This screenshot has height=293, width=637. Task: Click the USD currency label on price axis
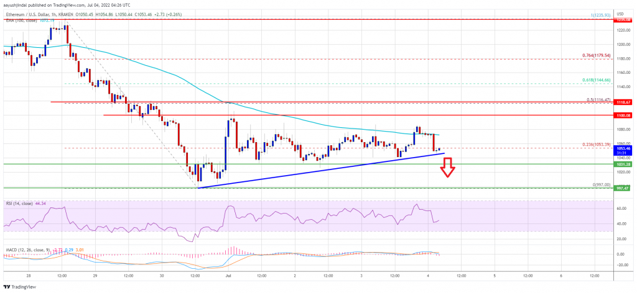pos(621,14)
